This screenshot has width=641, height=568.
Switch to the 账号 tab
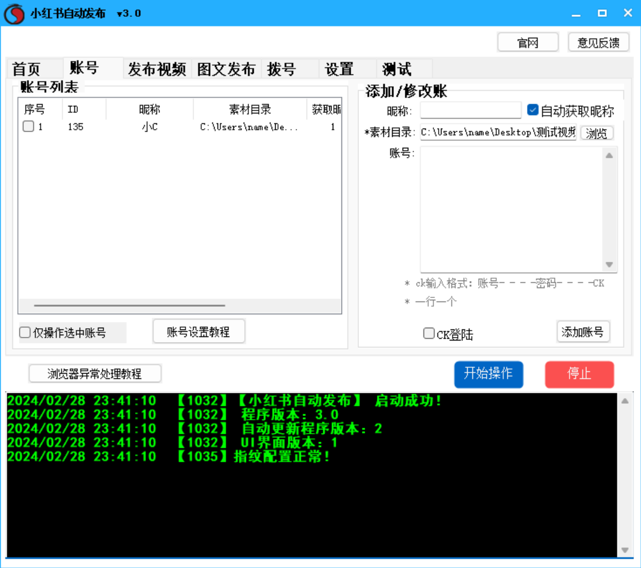pyautogui.click(x=93, y=68)
